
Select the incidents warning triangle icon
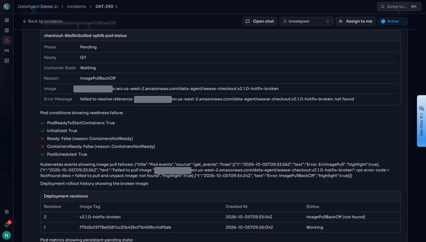pyautogui.click(x=7, y=41)
